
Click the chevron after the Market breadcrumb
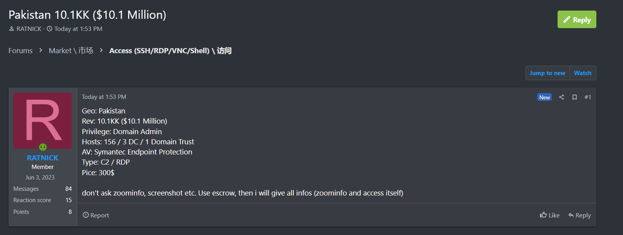[101, 50]
